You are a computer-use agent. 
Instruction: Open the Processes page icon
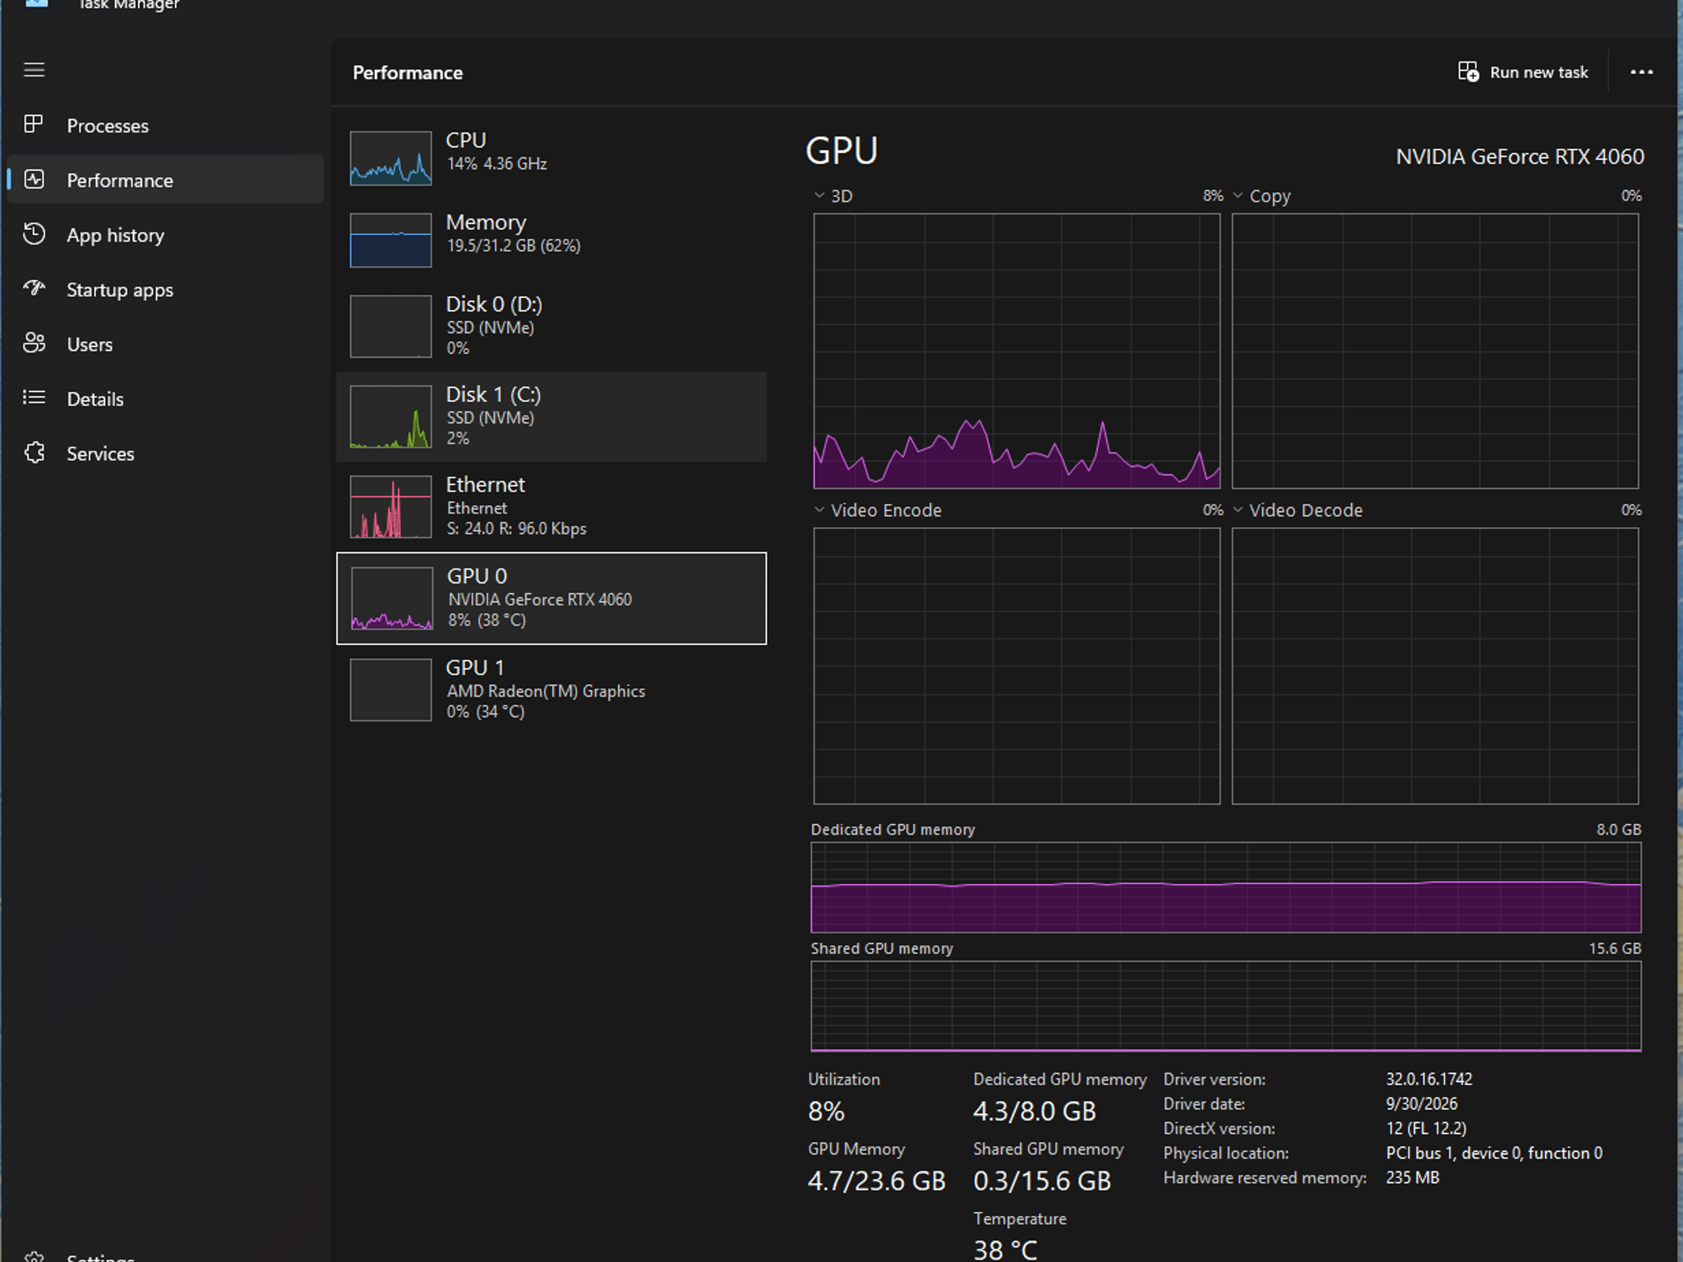coord(34,124)
